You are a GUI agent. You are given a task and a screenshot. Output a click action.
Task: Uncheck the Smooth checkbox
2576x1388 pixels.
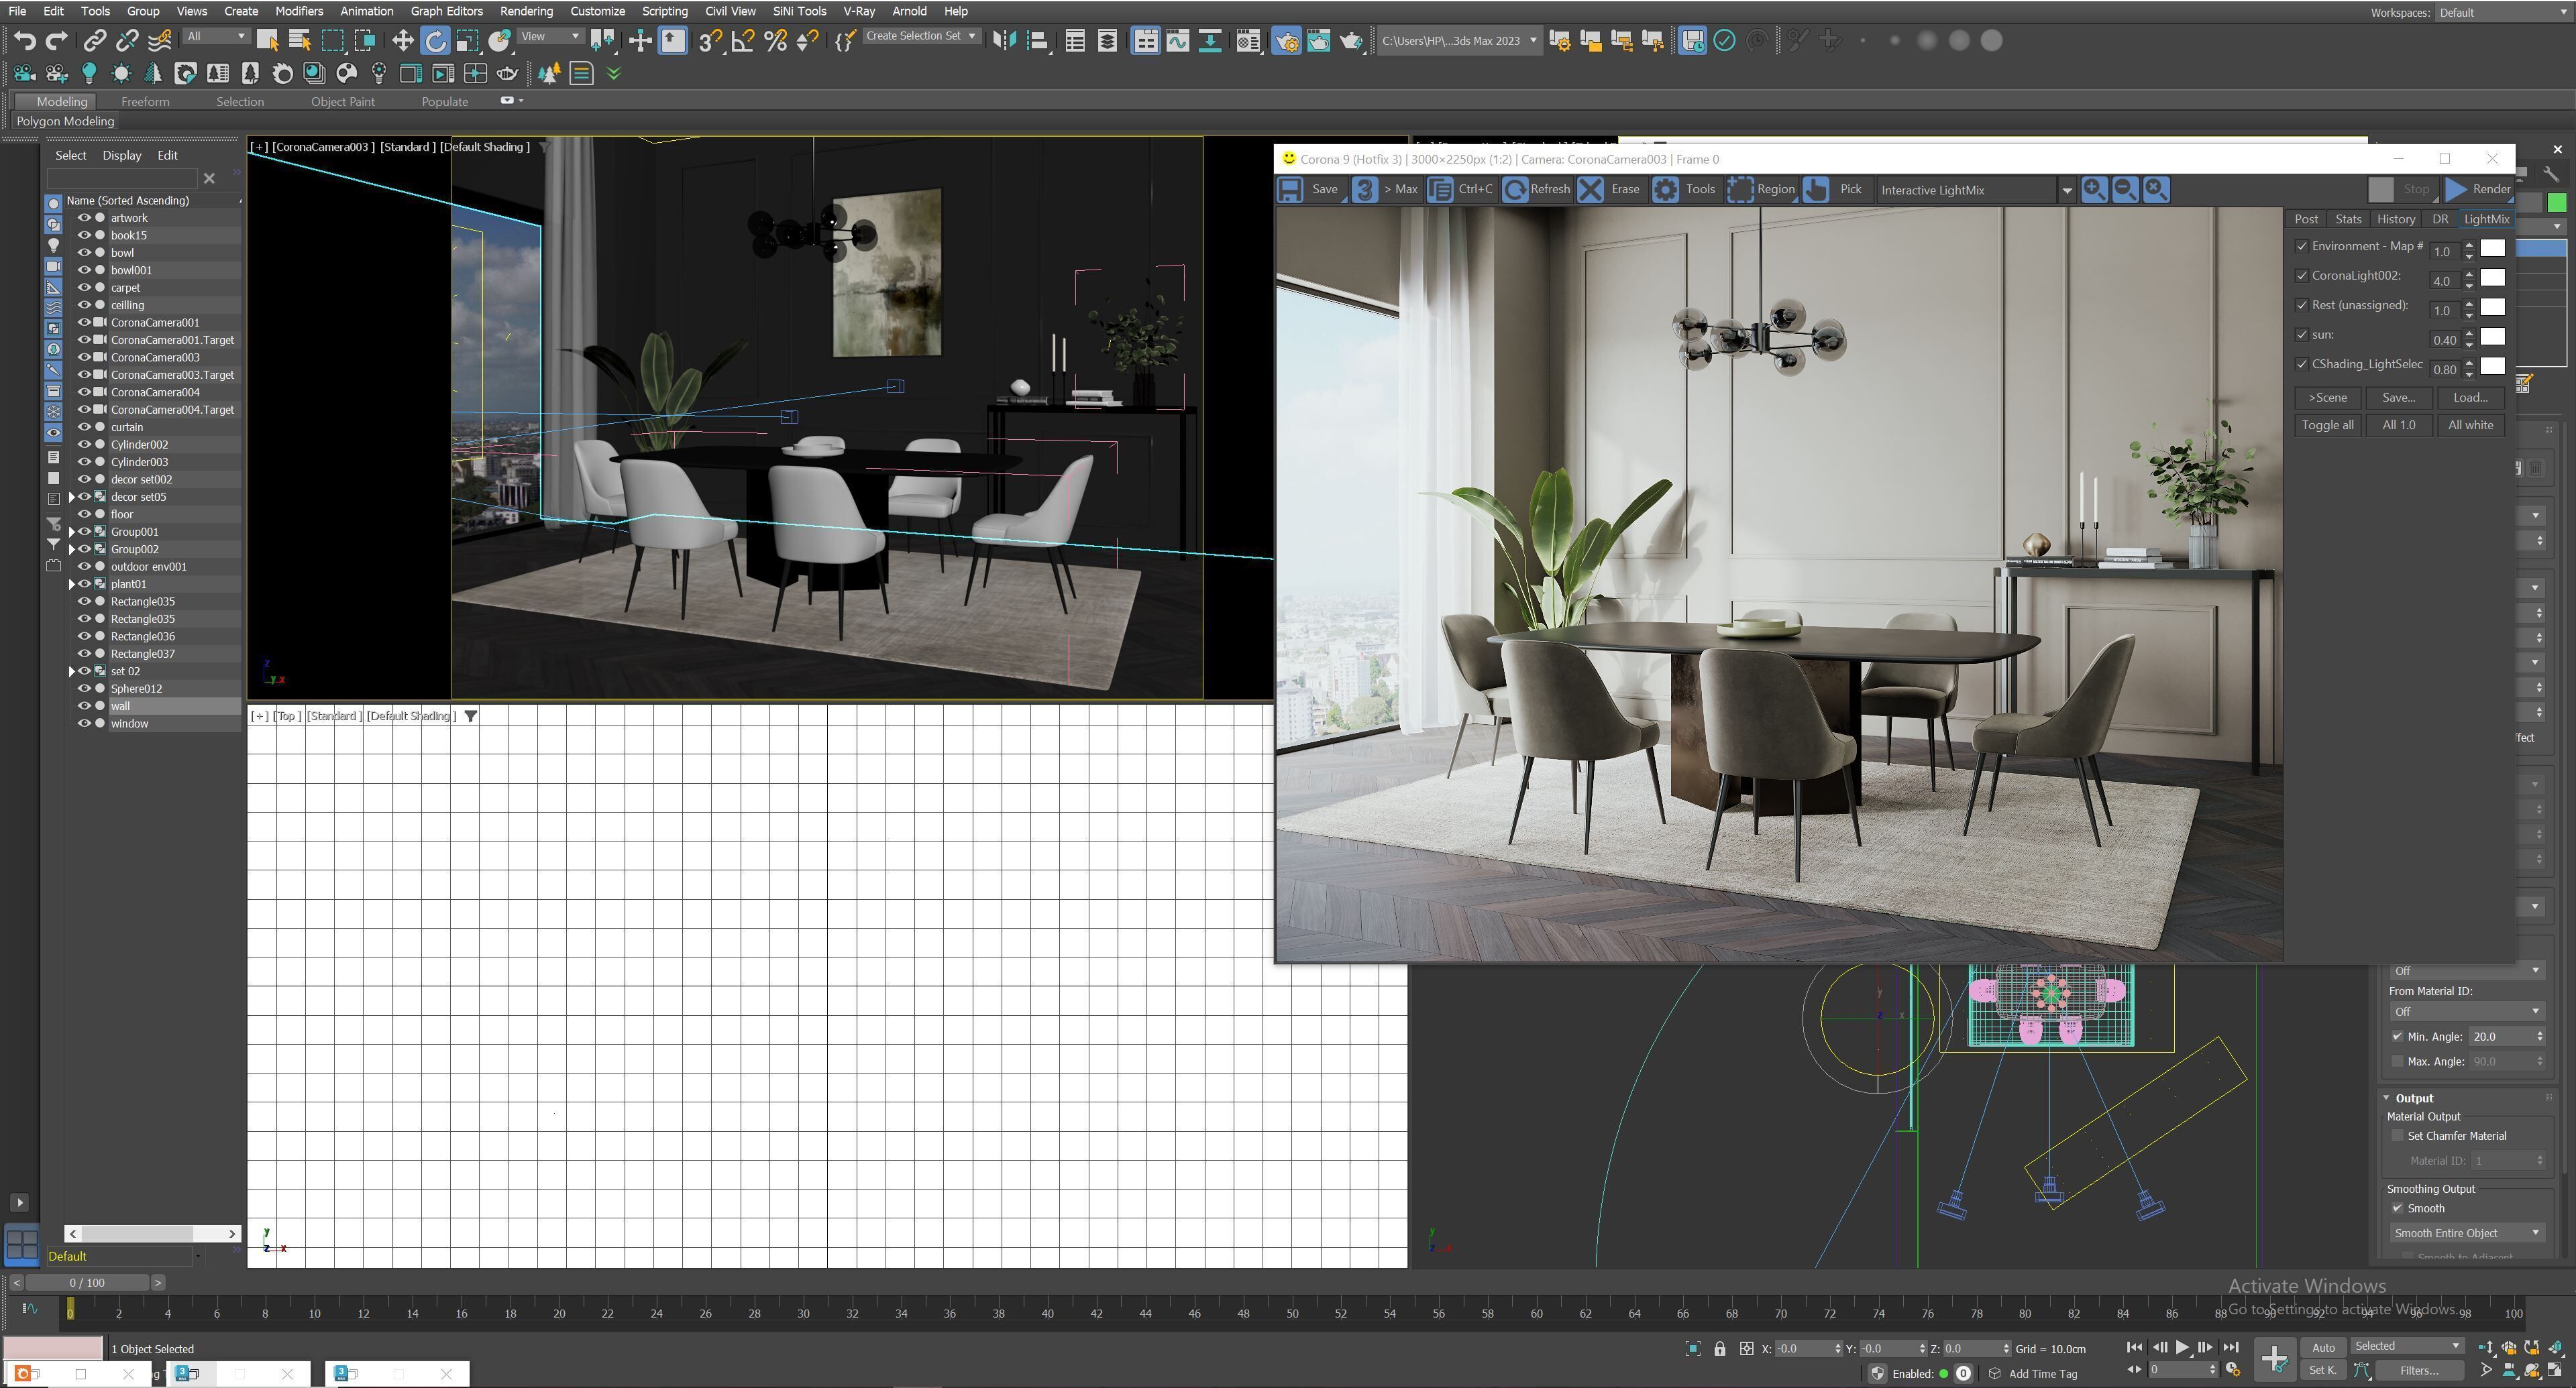pos(2397,1209)
